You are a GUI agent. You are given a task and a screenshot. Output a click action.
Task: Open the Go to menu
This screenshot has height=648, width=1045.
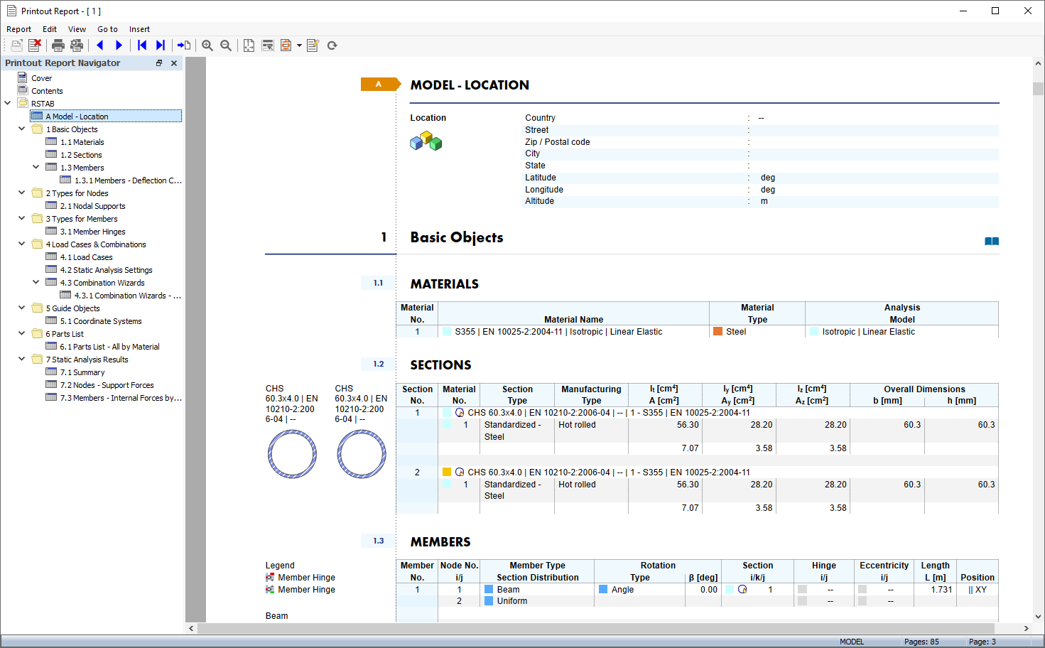pos(107,29)
